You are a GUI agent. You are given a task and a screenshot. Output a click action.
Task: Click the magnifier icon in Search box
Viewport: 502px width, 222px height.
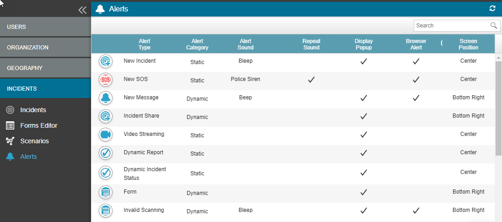coord(493,26)
